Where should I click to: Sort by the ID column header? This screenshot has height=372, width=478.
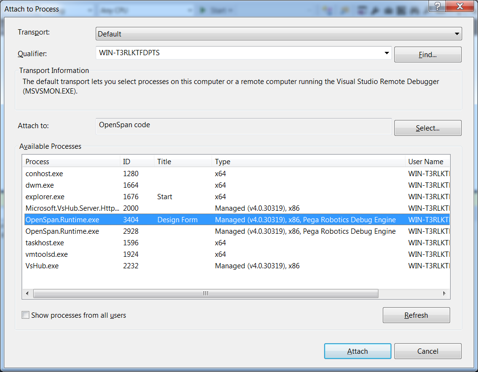pos(137,162)
